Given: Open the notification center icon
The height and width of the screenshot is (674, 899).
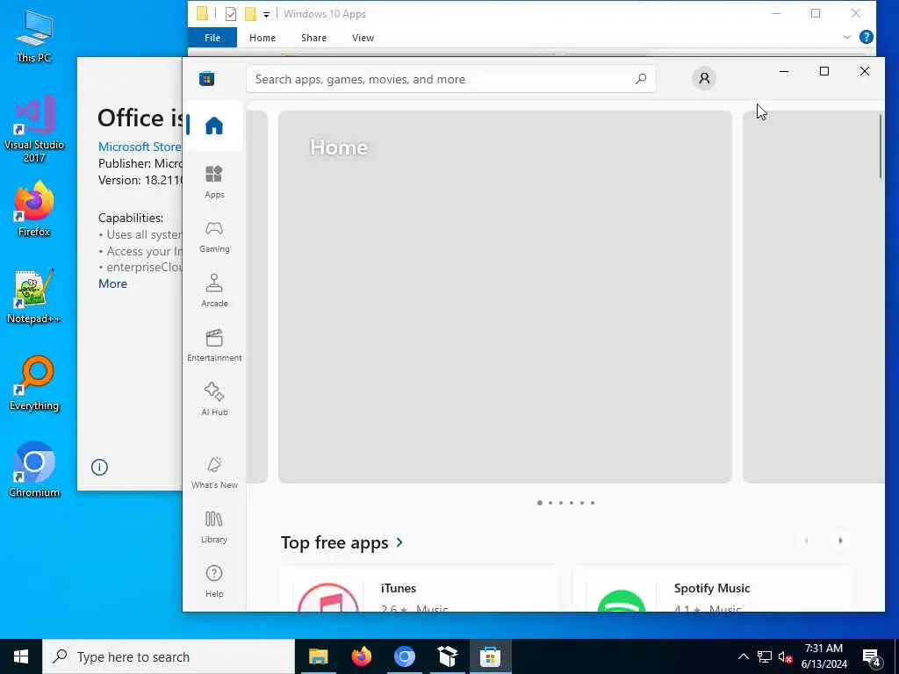Looking at the screenshot, I should coord(872,657).
